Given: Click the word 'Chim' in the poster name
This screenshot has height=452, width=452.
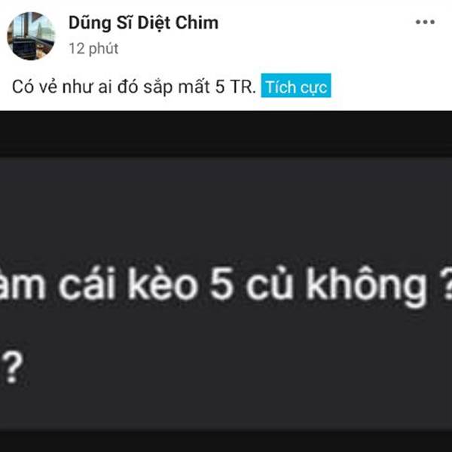Looking at the screenshot, I should point(197,23).
